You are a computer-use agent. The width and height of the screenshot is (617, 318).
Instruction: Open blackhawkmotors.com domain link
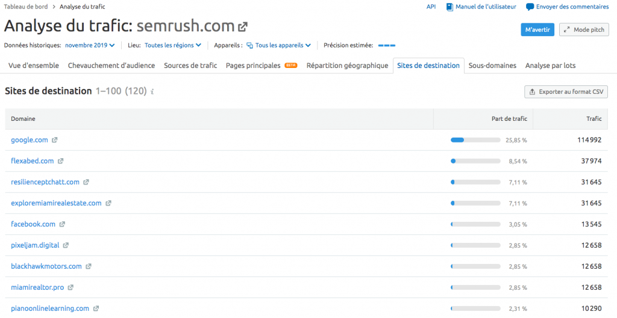tap(46, 266)
